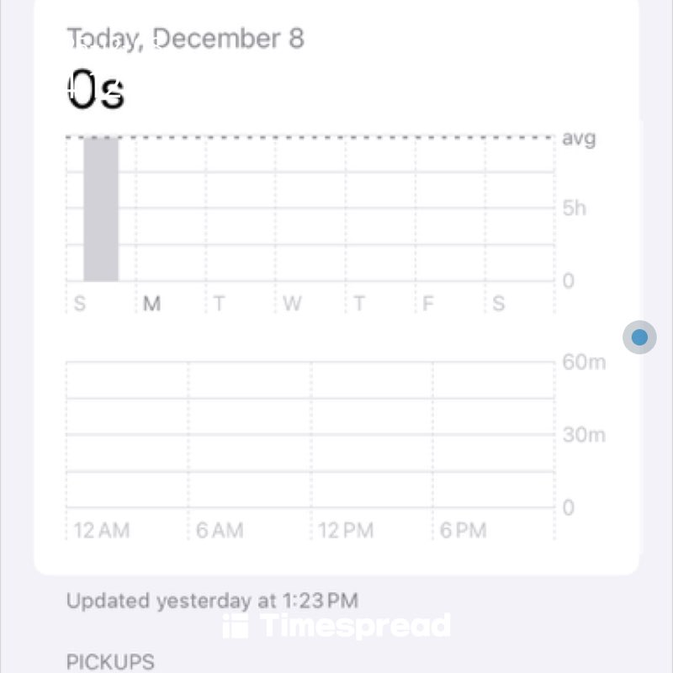The width and height of the screenshot is (673, 673).
Task: Click the "60m" axis label
Action: coord(584,363)
